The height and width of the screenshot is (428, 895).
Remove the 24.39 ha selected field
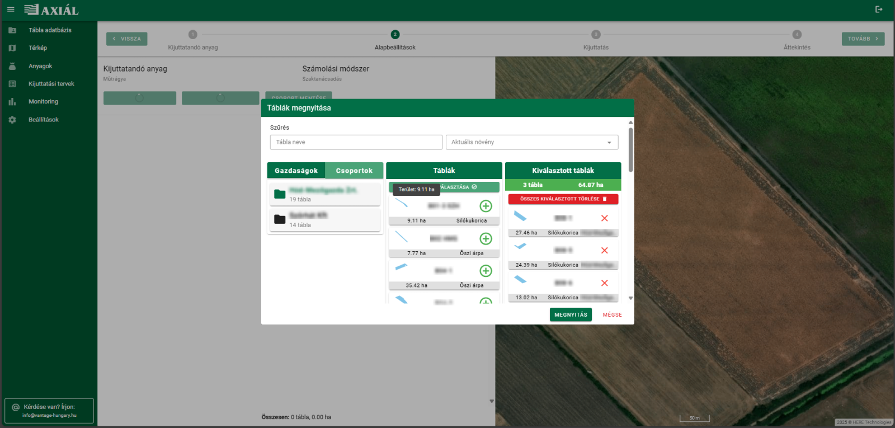click(605, 251)
